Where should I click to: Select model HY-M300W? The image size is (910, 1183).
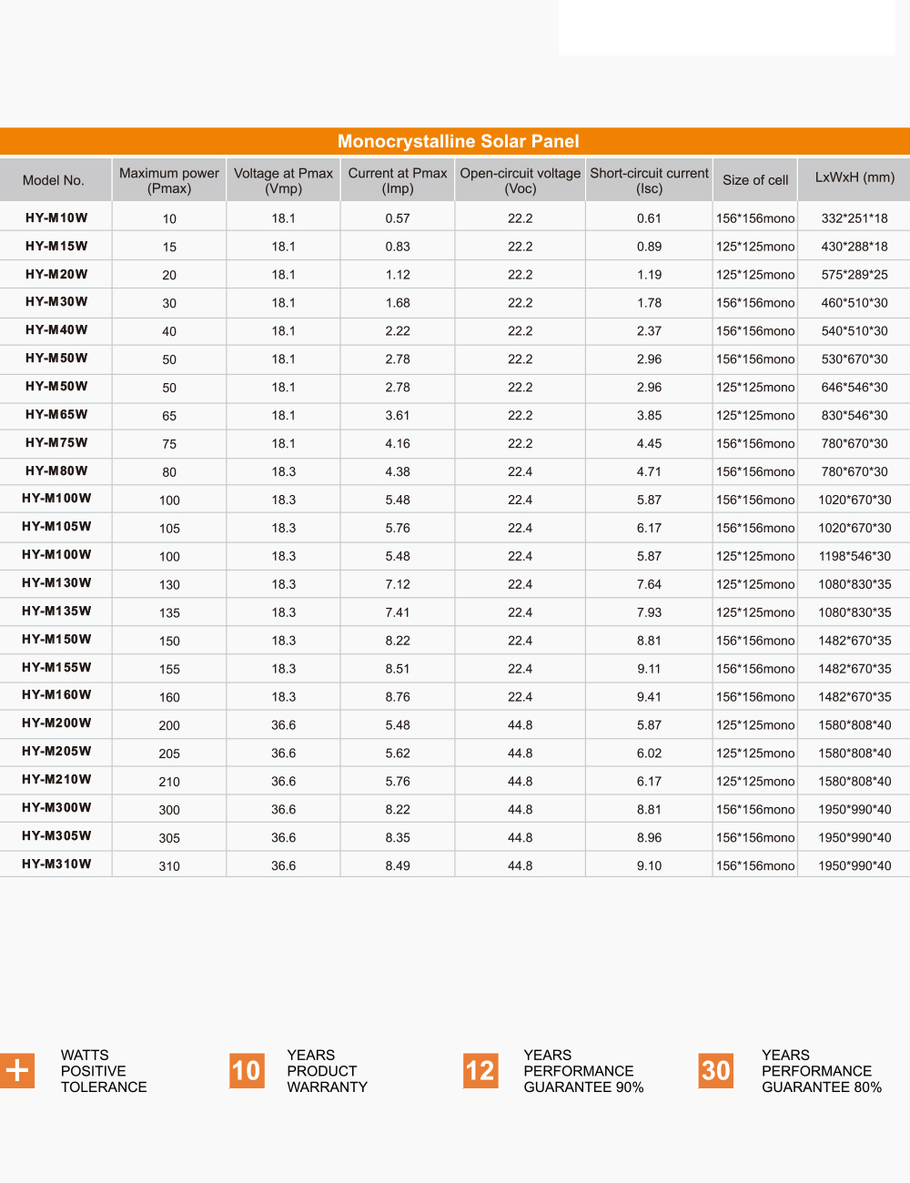pyautogui.click(x=56, y=807)
